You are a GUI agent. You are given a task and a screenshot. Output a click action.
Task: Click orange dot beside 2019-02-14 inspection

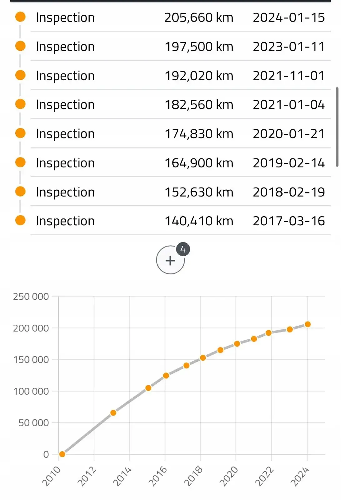[21, 162]
